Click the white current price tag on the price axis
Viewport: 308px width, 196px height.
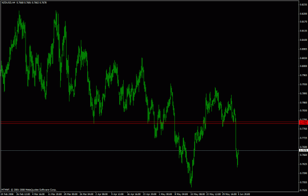303,150
